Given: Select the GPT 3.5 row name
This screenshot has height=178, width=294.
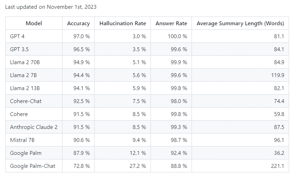Looking at the screenshot, I should point(20,49).
